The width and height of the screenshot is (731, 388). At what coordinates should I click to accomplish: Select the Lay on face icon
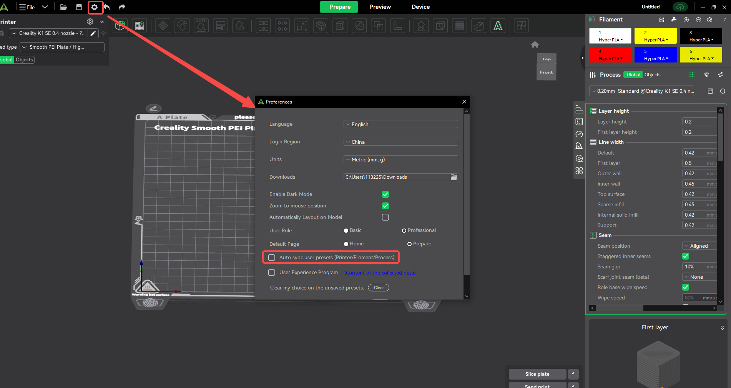[x=240, y=26]
